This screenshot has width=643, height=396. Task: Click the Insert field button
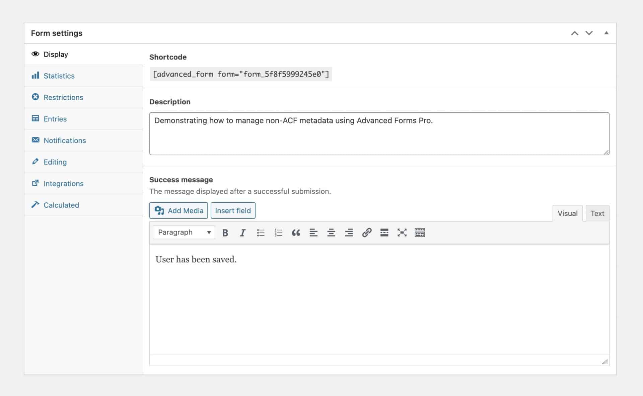pos(233,210)
